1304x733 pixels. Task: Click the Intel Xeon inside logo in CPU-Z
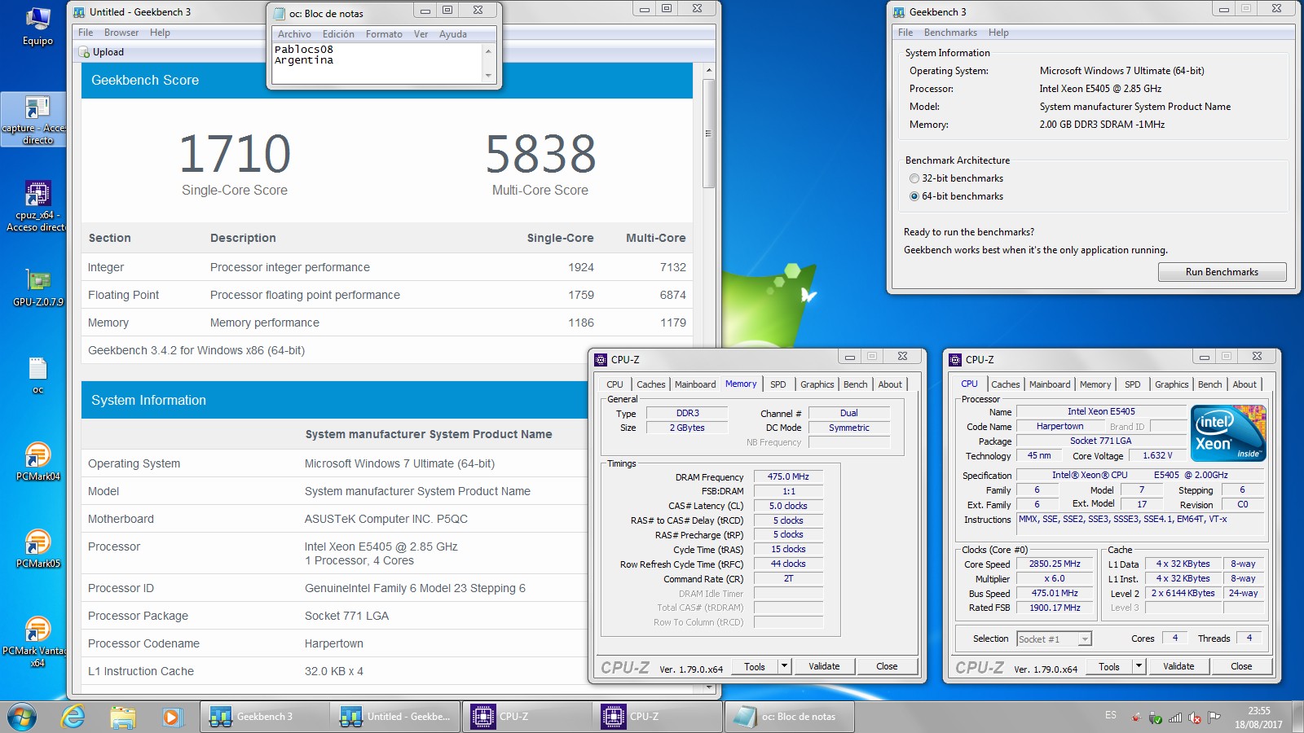click(x=1228, y=433)
